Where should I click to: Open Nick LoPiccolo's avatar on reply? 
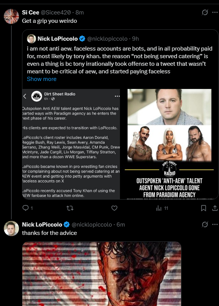pyautogui.click(x=11, y=228)
